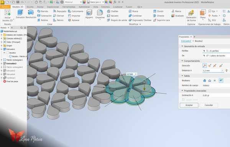Select the Revolución tool

(x=31, y=14)
